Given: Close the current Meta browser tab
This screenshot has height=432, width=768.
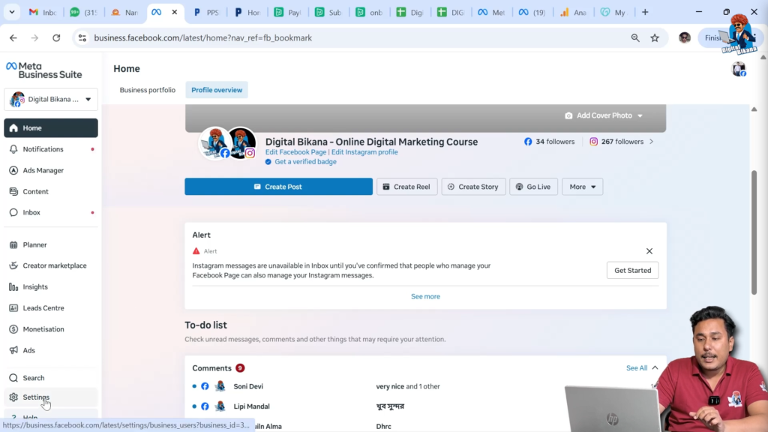Looking at the screenshot, I should click(x=174, y=12).
